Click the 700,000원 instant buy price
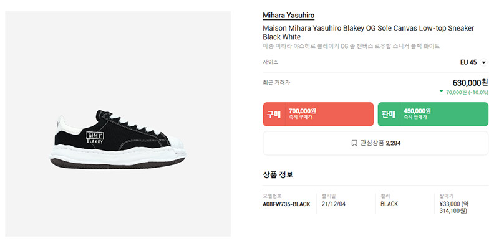This screenshot has width=499, height=241. click(x=303, y=111)
